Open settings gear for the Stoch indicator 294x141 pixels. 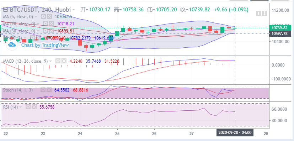(x=43, y=90)
